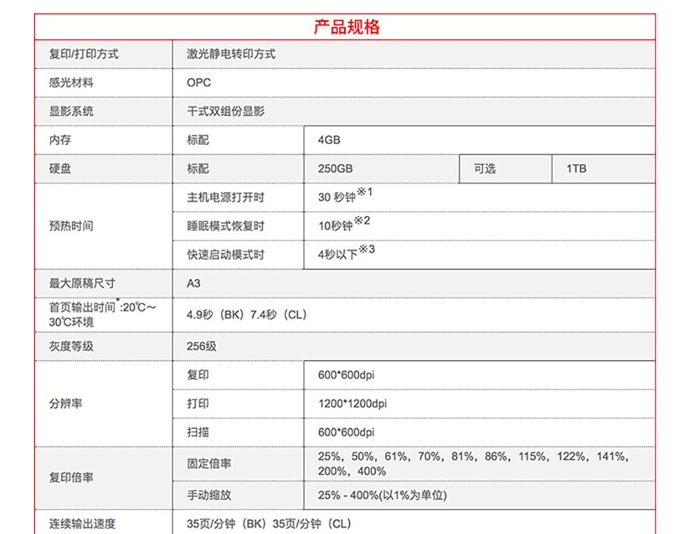The image size is (694, 534).
Task: Select the 扫描 resolution label cell
Action: tap(198, 432)
